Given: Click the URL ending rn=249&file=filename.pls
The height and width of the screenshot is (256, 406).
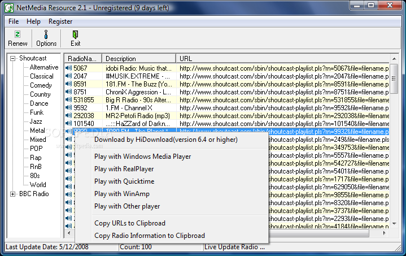Looking at the screenshot, I should 329,140.
